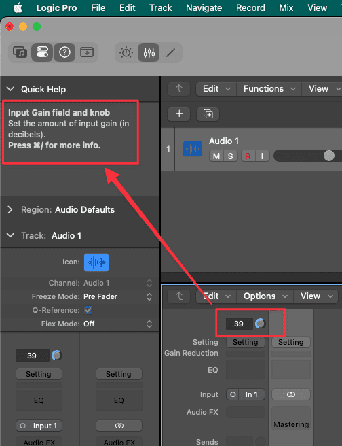342x446 pixels.
Task: Record-enable the Audio 1 track
Action: click(x=248, y=156)
